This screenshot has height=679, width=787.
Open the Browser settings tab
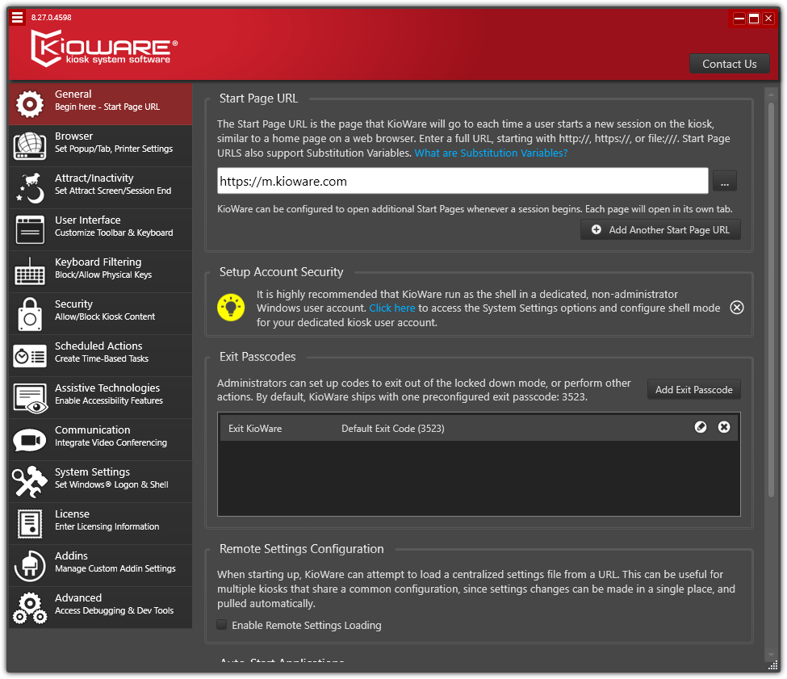(x=100, y=146)
